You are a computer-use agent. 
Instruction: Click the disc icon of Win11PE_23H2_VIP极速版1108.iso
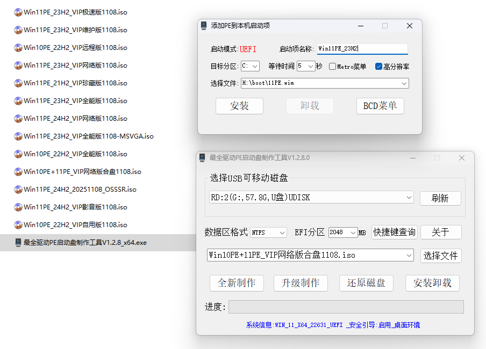click(18, 12)
